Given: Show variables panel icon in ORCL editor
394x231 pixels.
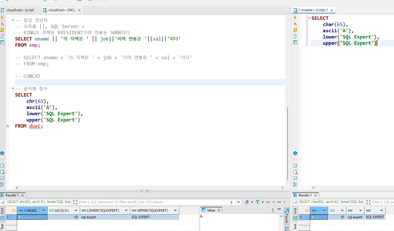Looking at the screenshot, I should pos(2,178).
